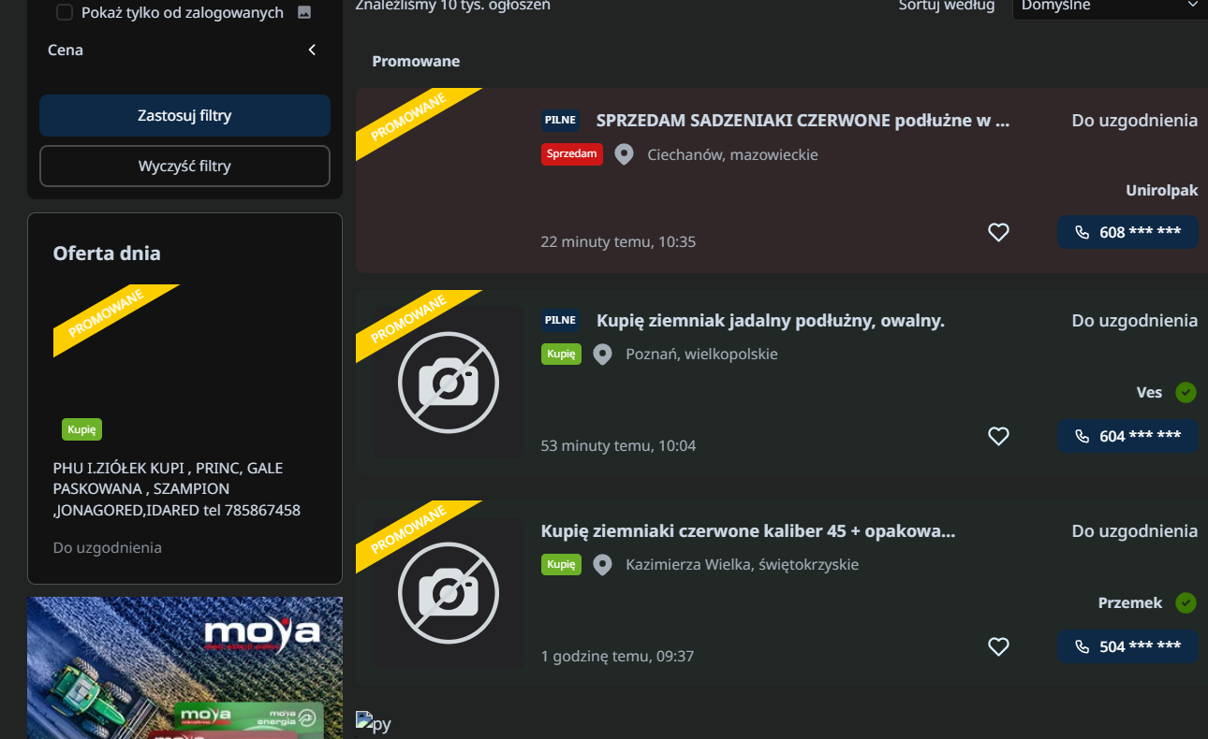1208x739 pixels.
Task: Open the 'Sortuj według' sort dropdown
Action: [1109, 7]
